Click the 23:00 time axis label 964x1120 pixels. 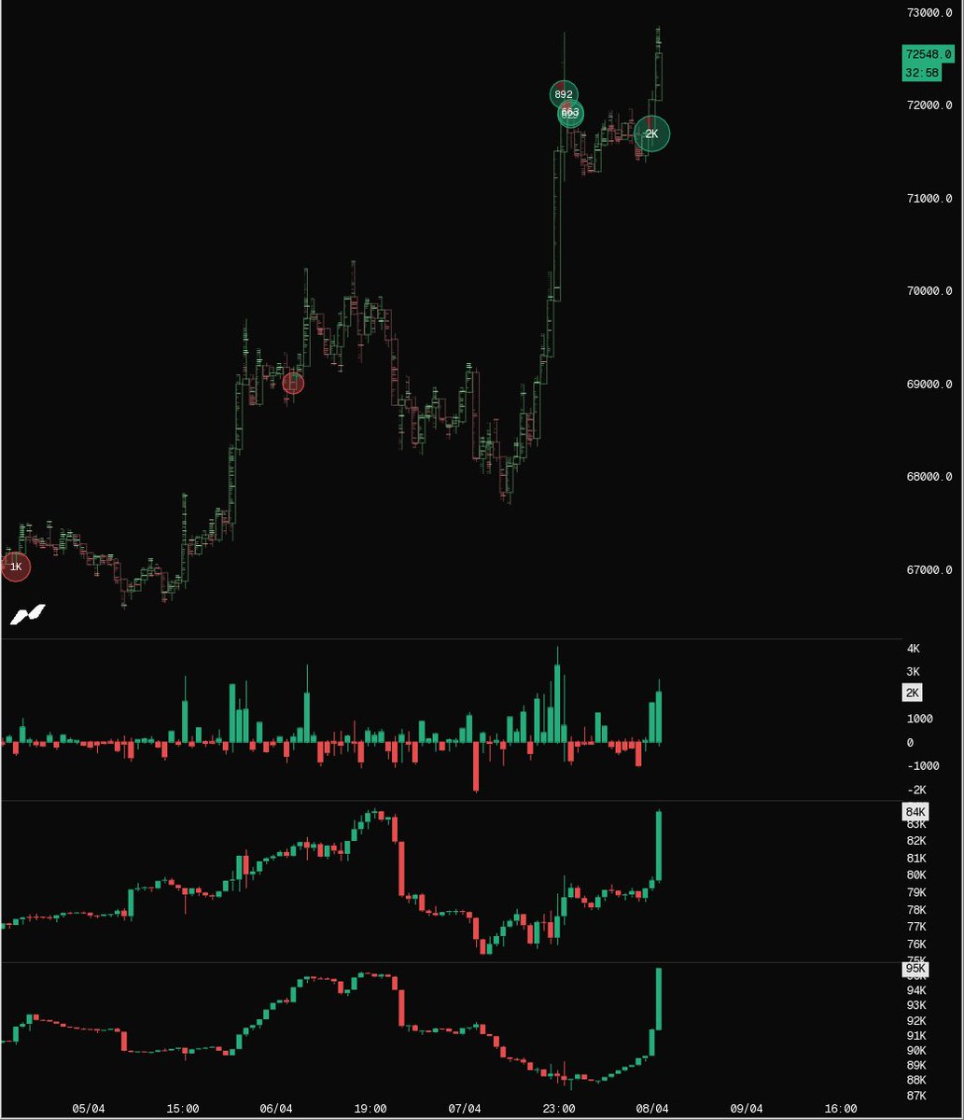coord(558,1109)
